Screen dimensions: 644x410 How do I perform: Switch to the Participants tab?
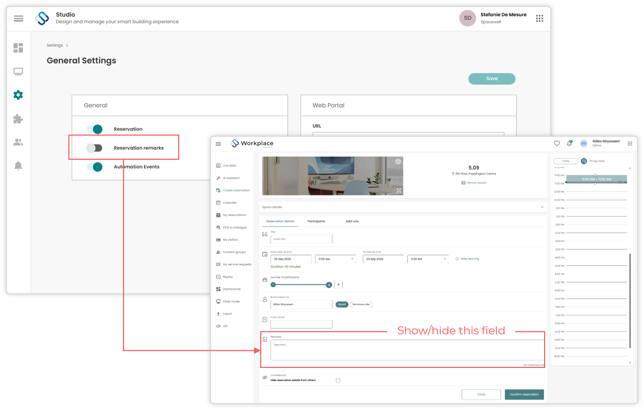click(x=316, y=221)
